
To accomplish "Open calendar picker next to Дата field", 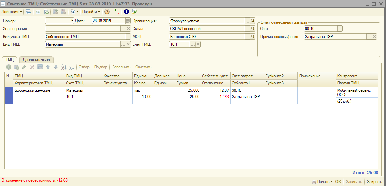I will (128, 21).
